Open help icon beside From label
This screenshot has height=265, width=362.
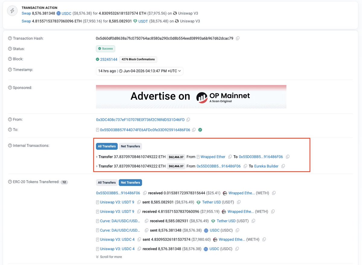point(10,120)
